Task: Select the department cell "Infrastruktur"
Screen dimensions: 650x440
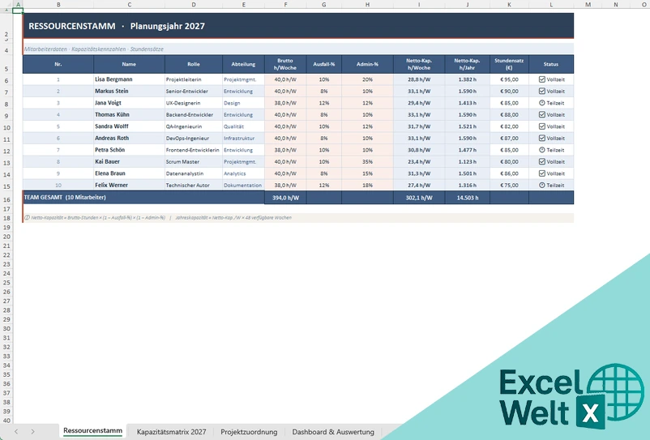Action: coord(243,138)
